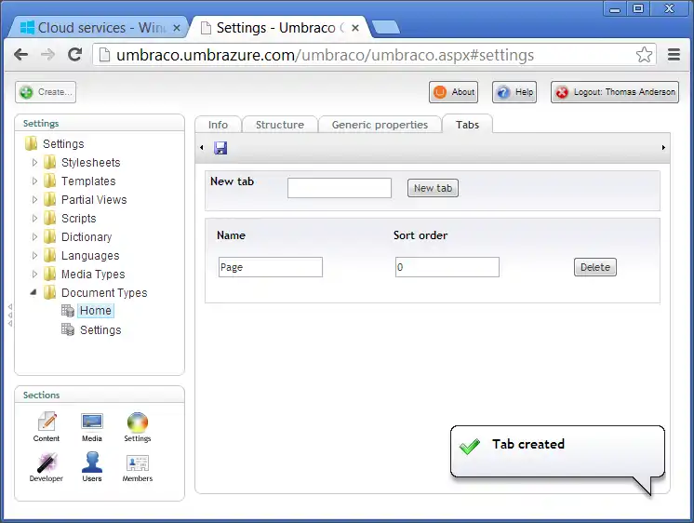This screenshot has height=523, width=694.
Task: Click the Page name input field
Action: tap(271, 267)
